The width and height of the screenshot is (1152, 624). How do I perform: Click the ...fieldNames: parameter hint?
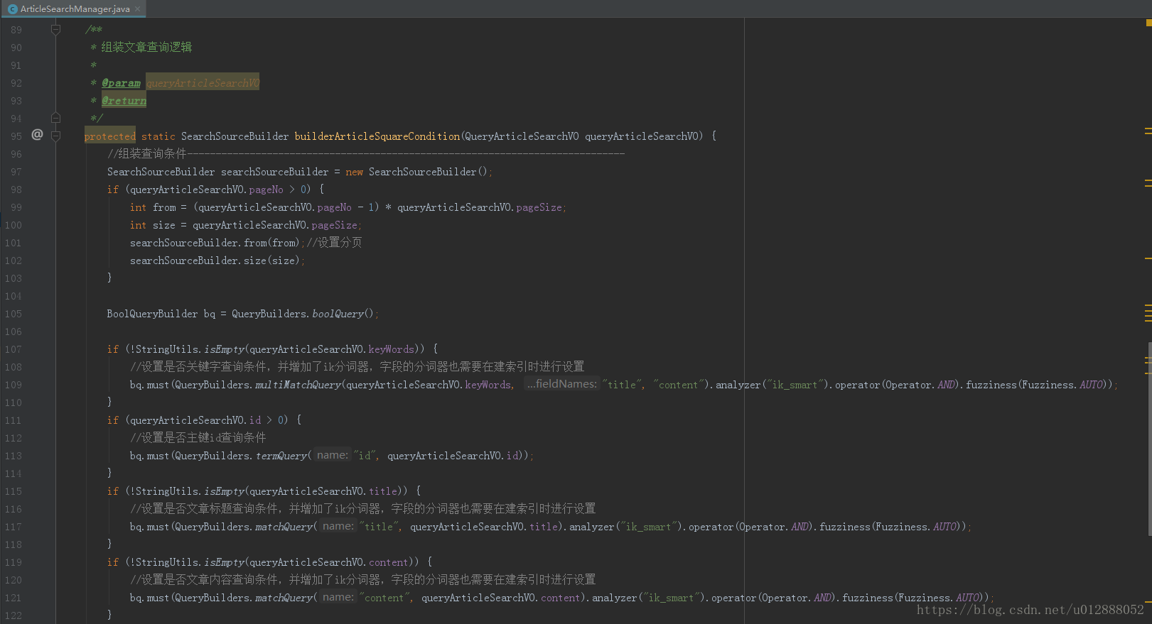pyautogui.click(x=561, y=384)
